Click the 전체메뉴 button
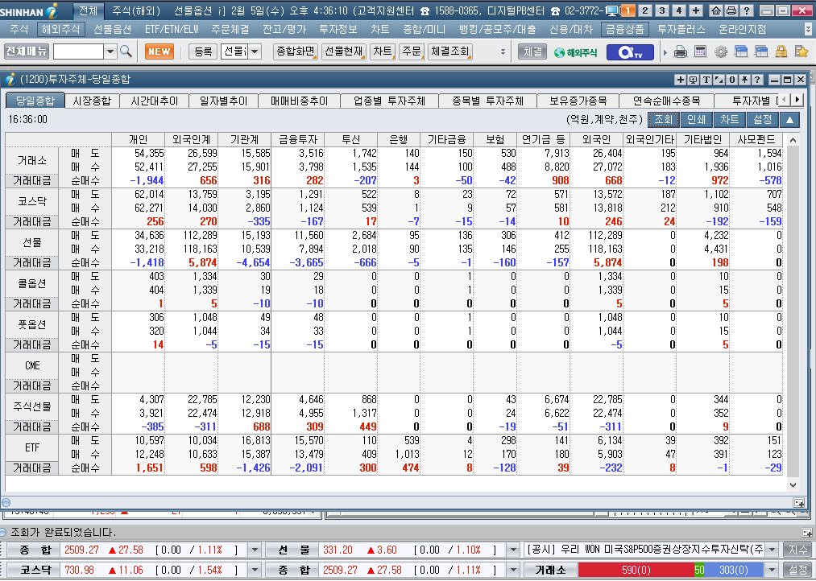 [x=27, y=52]
